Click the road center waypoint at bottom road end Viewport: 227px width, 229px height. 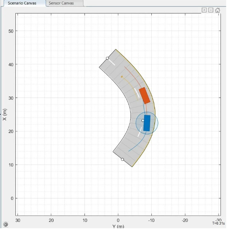pos(122,159)
